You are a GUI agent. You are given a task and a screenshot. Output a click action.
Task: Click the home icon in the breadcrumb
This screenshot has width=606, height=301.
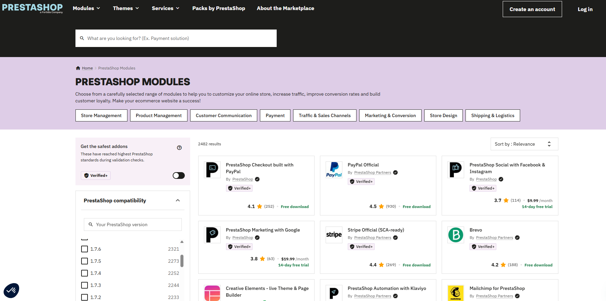coord(78,68)
